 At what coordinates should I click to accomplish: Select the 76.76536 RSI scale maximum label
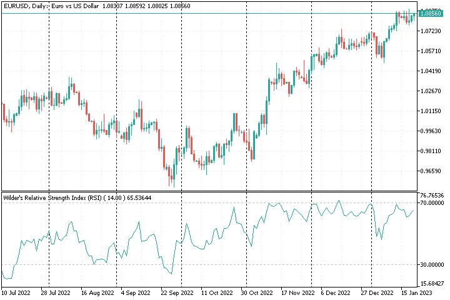point(432,196)
